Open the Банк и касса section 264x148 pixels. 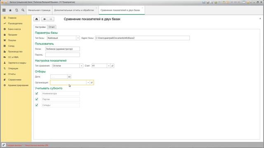click(x=14, y=29)
